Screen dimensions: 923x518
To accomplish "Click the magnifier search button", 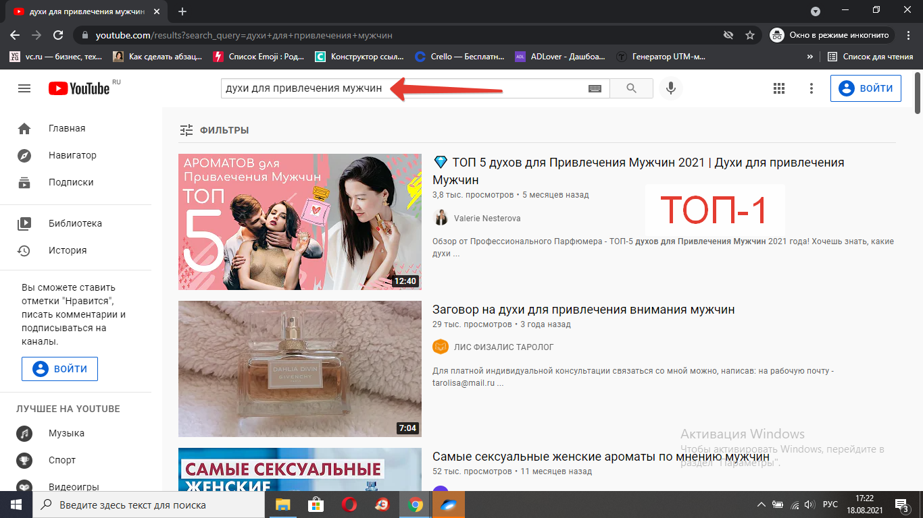I will 631,88.
